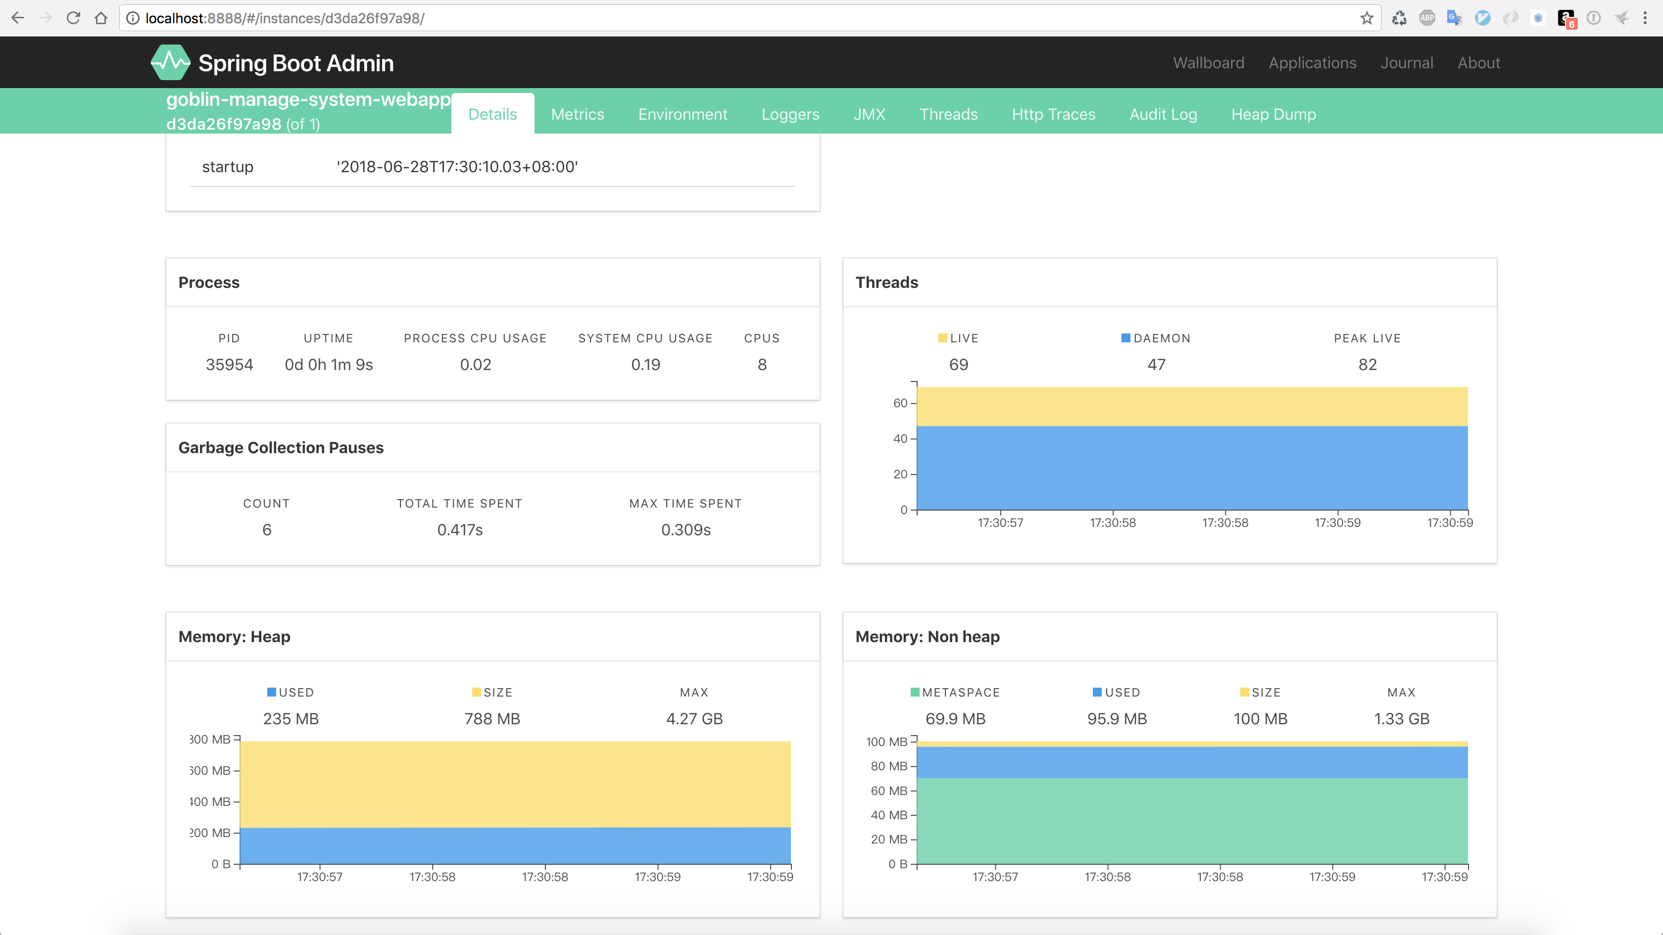Open the Loggers tab

pos(790,114)
